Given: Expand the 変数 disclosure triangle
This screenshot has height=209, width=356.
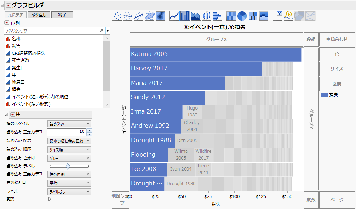Looking at the screenshot, I should coord(50,199).
